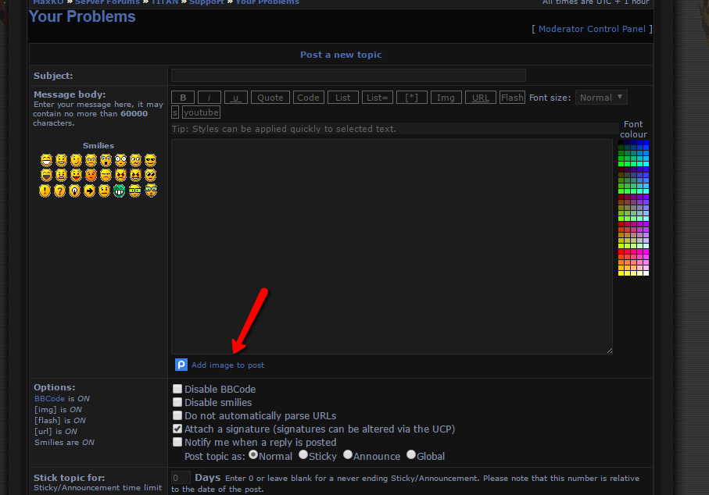This screenshot has height=495, width=709.
Task: Insert the question mark smiley
Action: tap(60, 191)
